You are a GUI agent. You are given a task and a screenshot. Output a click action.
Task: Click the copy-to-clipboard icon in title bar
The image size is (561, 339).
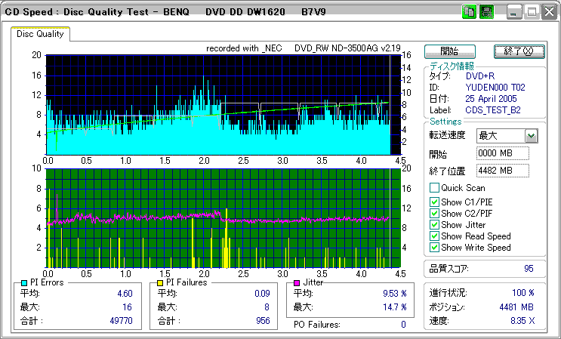[x=469, y=12]
